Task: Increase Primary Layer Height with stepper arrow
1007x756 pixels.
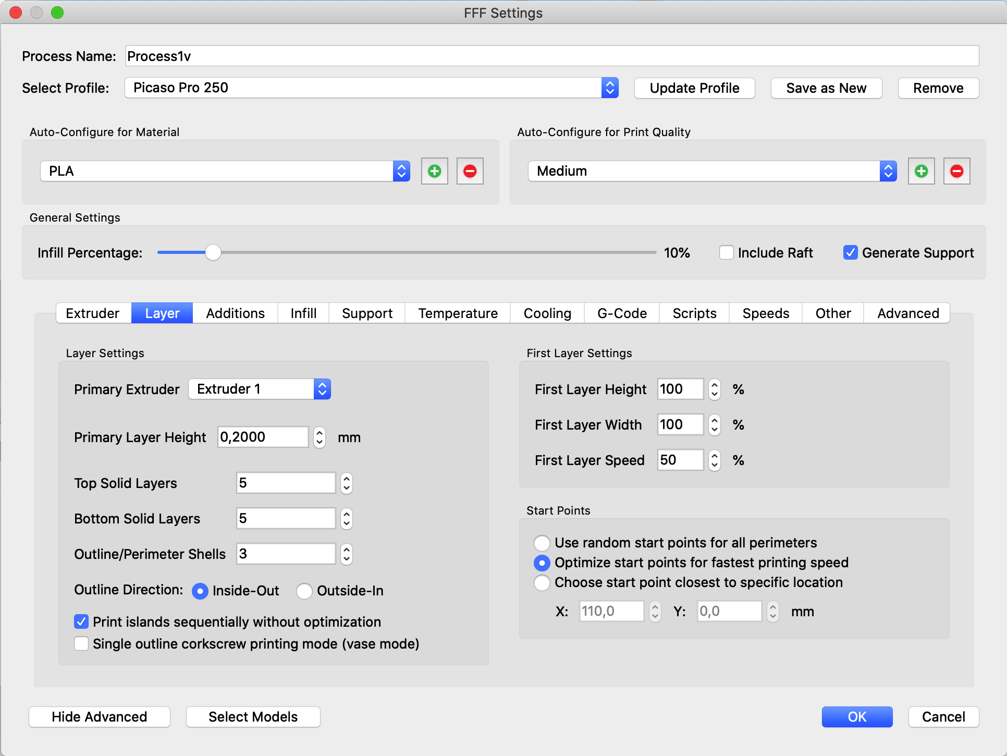Action: click(x=320, y=432)
